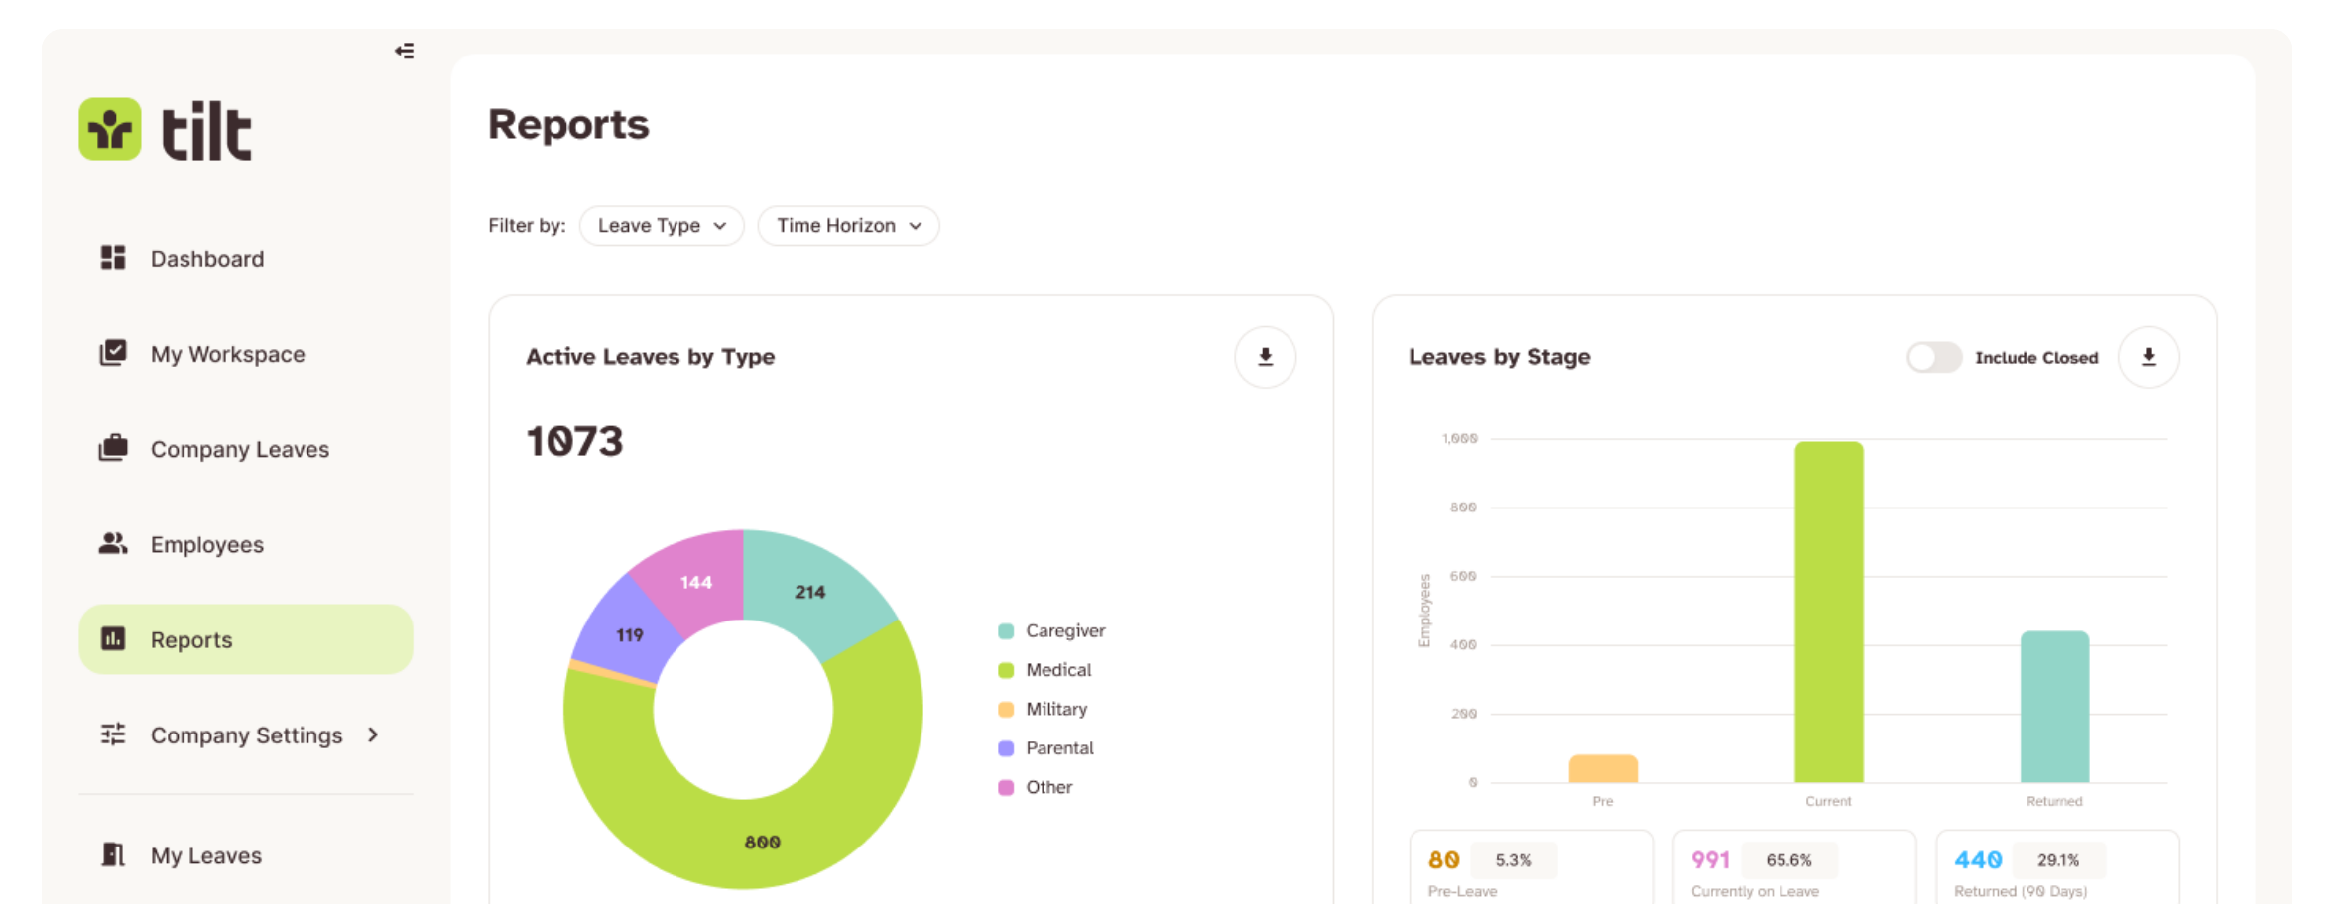Click the tilt logo icon
The width and height of the screenshot is (2334, 904).
(x=110, y=129)
